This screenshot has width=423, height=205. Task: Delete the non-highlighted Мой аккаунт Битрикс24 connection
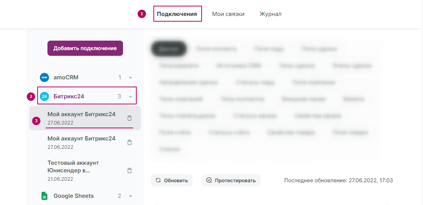coord(129,142)
